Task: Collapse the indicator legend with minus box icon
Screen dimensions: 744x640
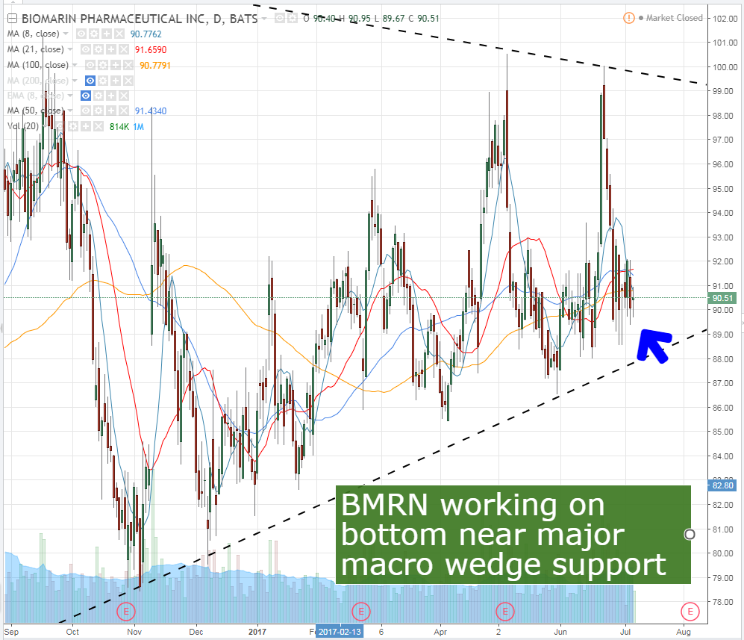Action: (13, 19)
